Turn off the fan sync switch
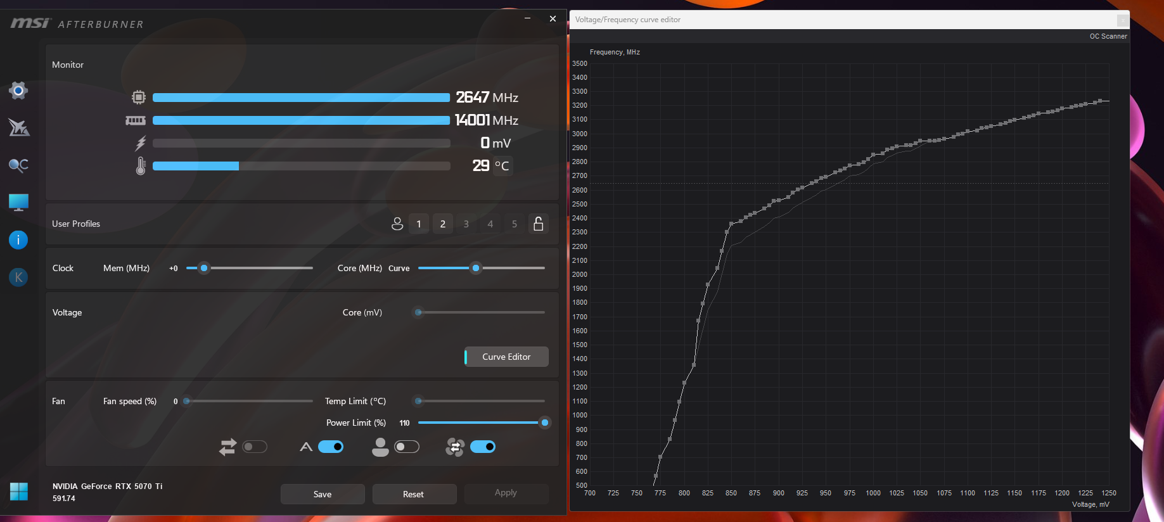Image resolution: width=1164 pixels, height=522 pixels. pos(483,447)
